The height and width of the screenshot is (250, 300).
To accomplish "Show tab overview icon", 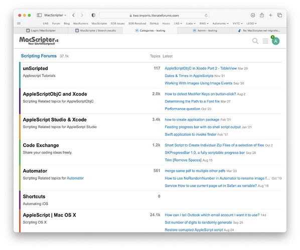I will click(279, 15).
